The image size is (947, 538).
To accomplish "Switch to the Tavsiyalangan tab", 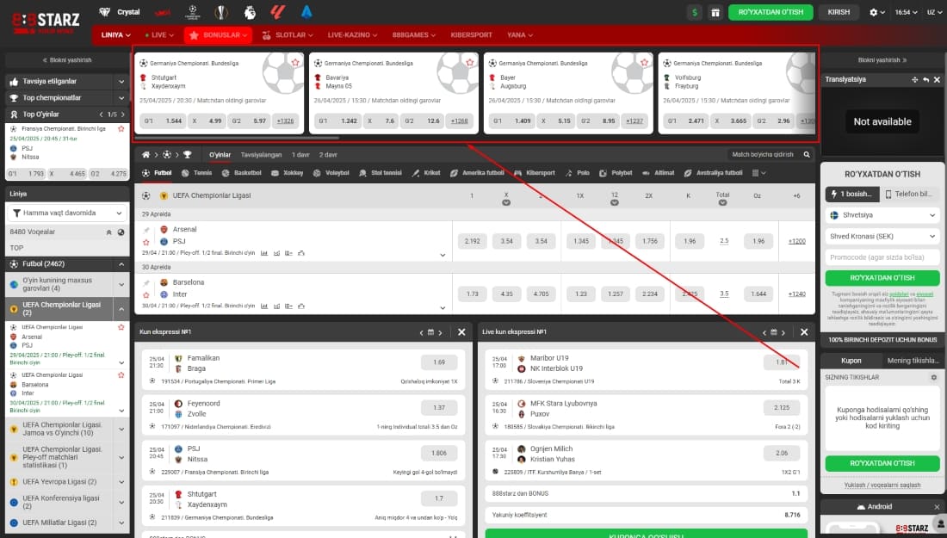I will click(x=261, y=155).
